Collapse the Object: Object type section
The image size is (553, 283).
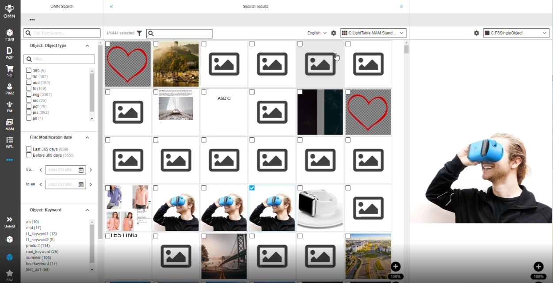point(87,46)
